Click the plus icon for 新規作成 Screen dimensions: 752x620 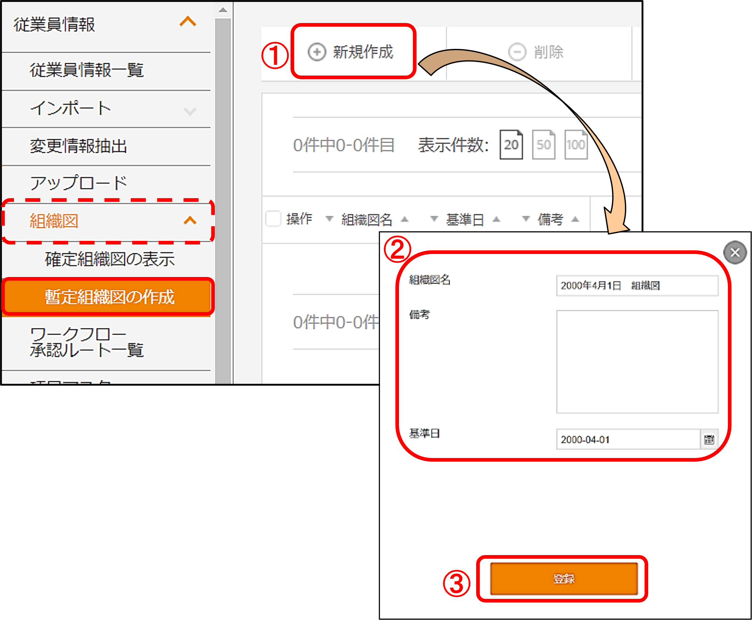[316, 52]
